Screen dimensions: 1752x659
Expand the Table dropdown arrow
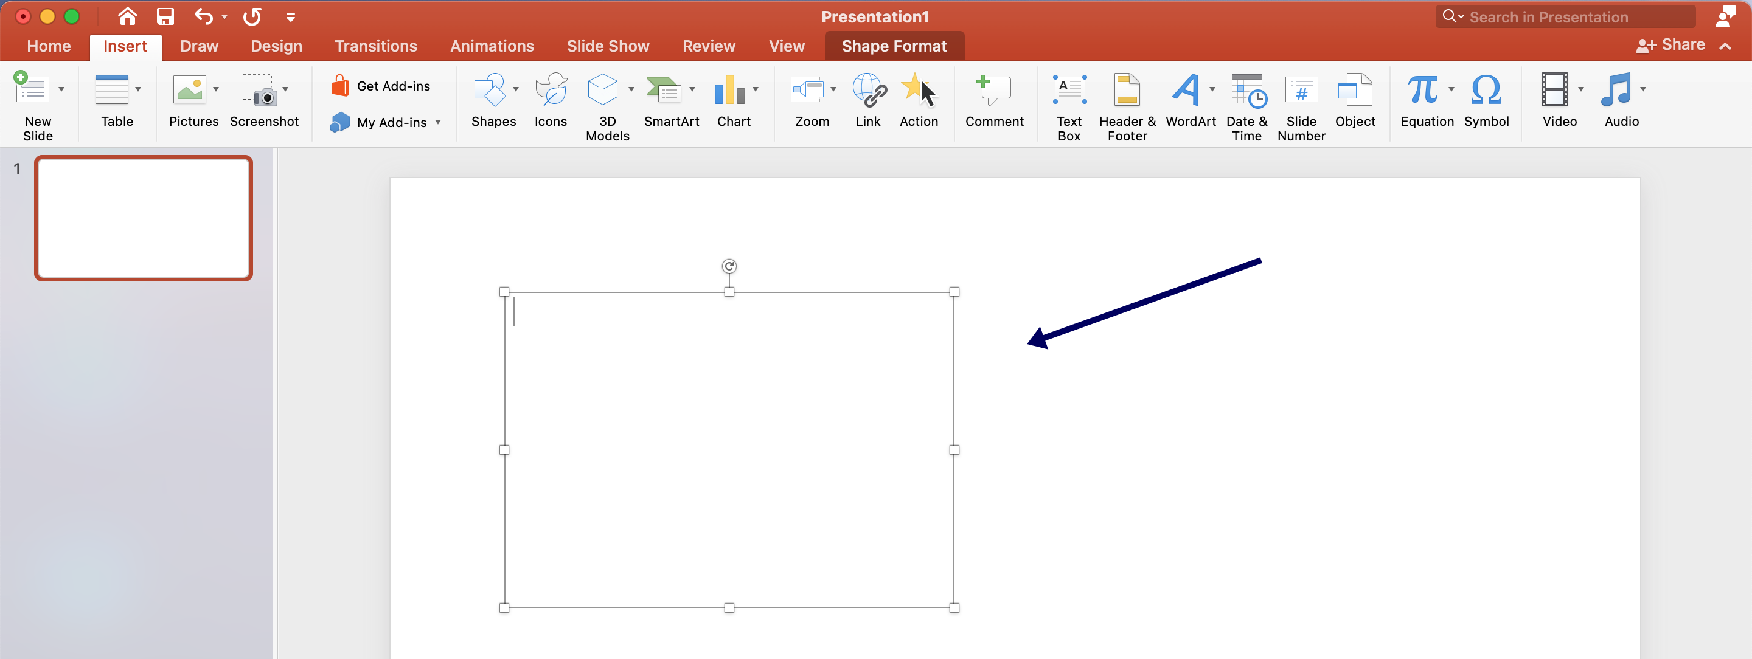click(138, 89)
